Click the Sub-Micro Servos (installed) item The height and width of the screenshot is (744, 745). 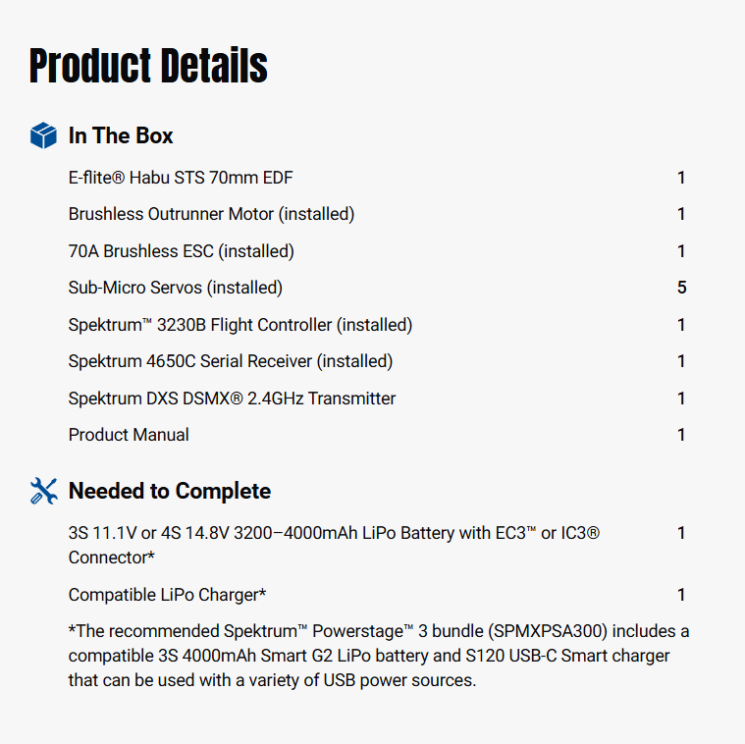click(x=175, y=288)
